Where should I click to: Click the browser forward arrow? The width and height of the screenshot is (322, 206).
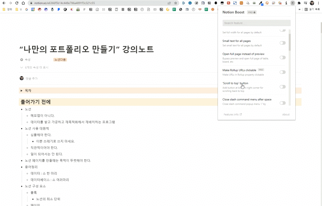[10, 3]
